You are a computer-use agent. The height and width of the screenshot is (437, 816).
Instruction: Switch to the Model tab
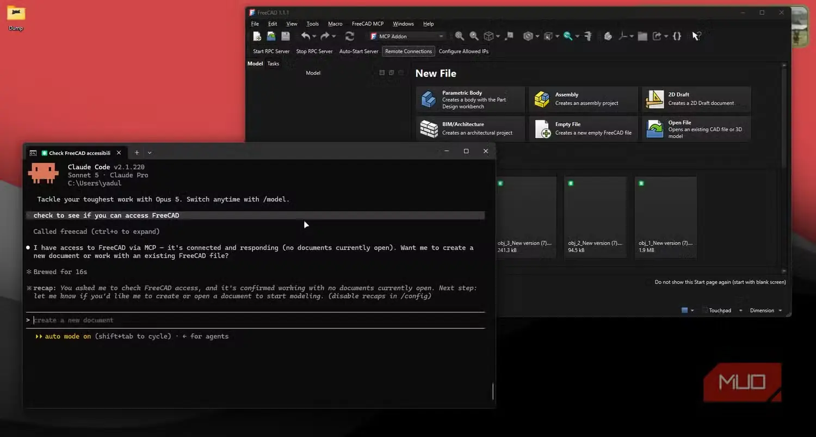pyautogui.click(x=255, y=64)
